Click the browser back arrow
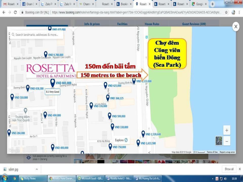This screenshot has height=182, width=243. click(4, 12)
